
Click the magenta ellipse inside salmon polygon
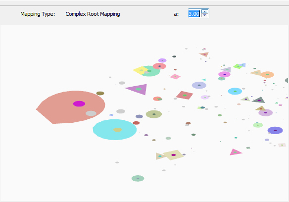79,103
